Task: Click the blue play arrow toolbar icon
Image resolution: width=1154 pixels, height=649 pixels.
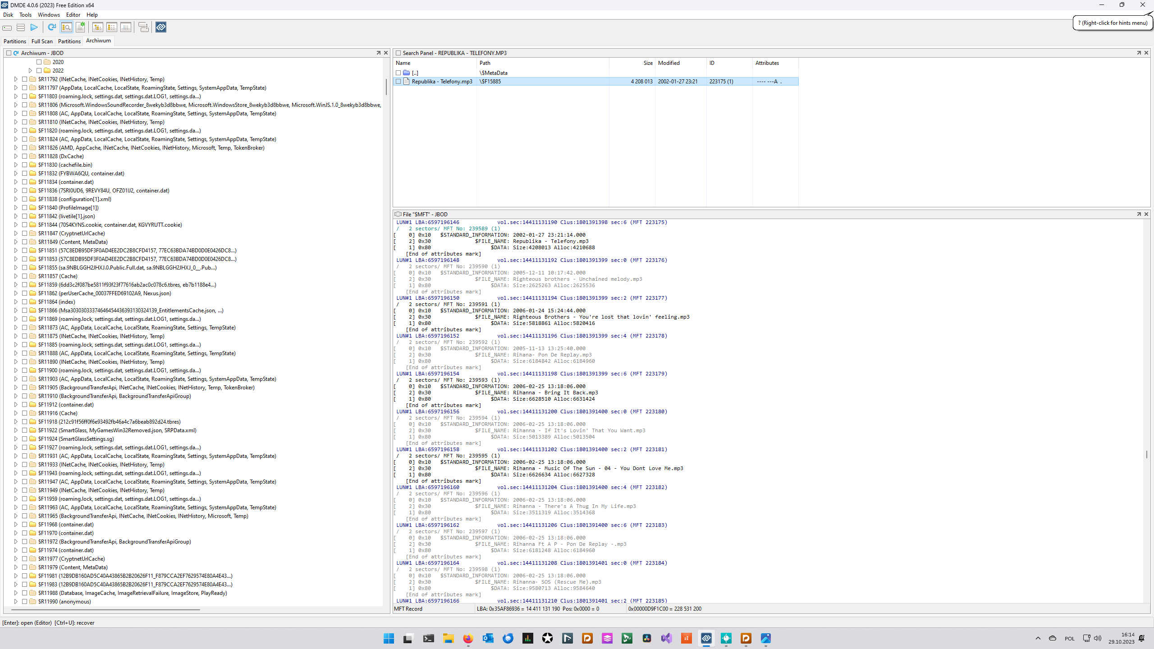Action: [x=34, y=27]
